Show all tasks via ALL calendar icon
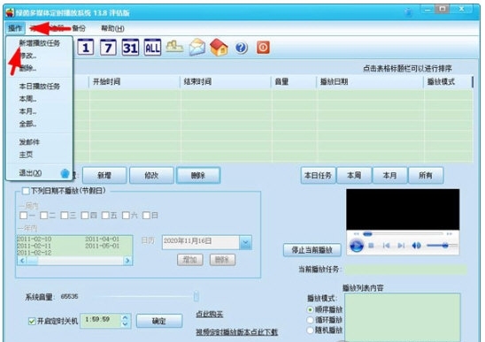The width and height of the screenshot is (485, 342). click(152, 47)
